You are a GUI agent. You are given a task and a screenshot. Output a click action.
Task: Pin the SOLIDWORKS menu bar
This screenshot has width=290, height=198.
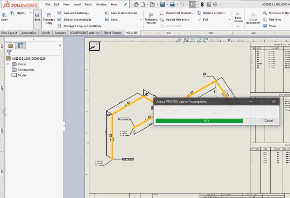coord(125,5)
